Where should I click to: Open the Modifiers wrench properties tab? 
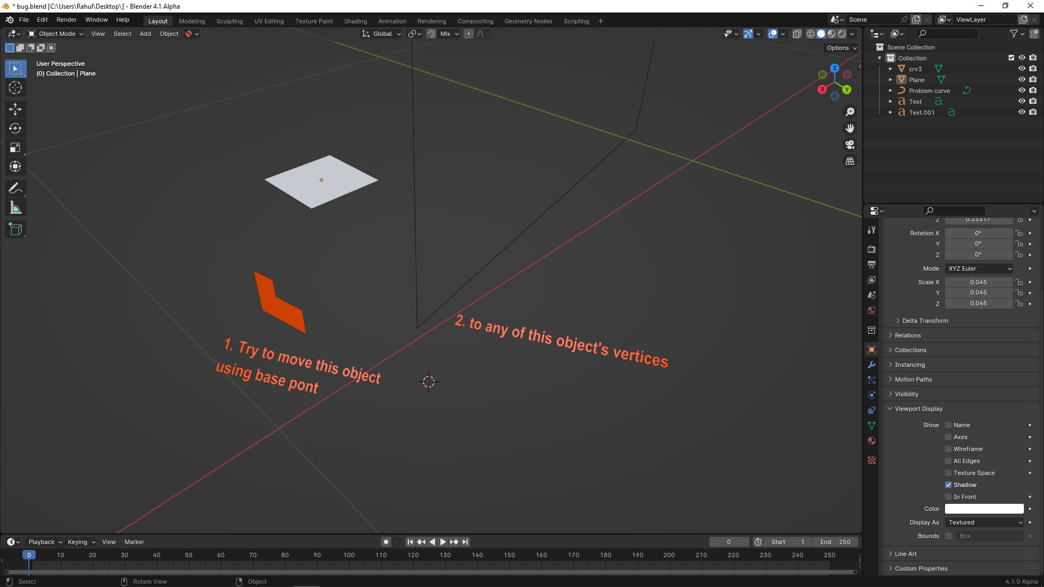click(872, 365)
